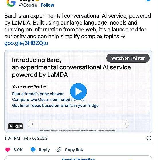Click the Introducing Bard video thumbnail heading
158x160 pixels.
click(71, 67)
